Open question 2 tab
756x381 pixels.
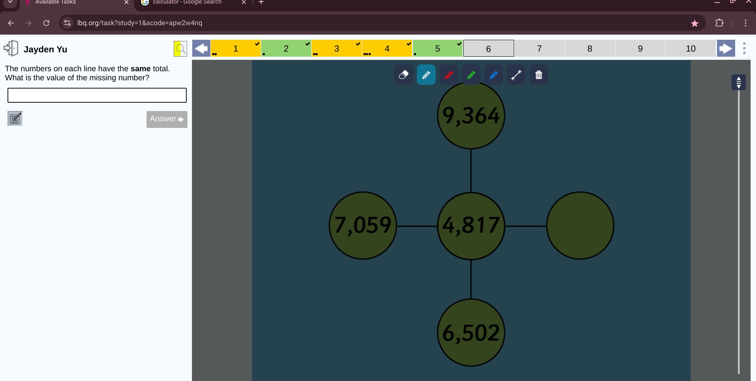[x=286, y=48]
